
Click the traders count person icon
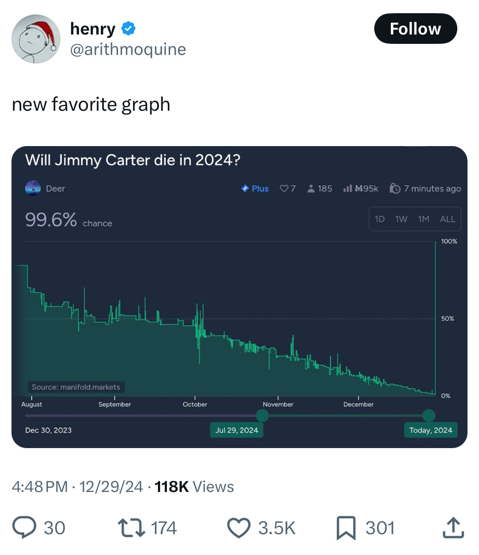point(310,188)
